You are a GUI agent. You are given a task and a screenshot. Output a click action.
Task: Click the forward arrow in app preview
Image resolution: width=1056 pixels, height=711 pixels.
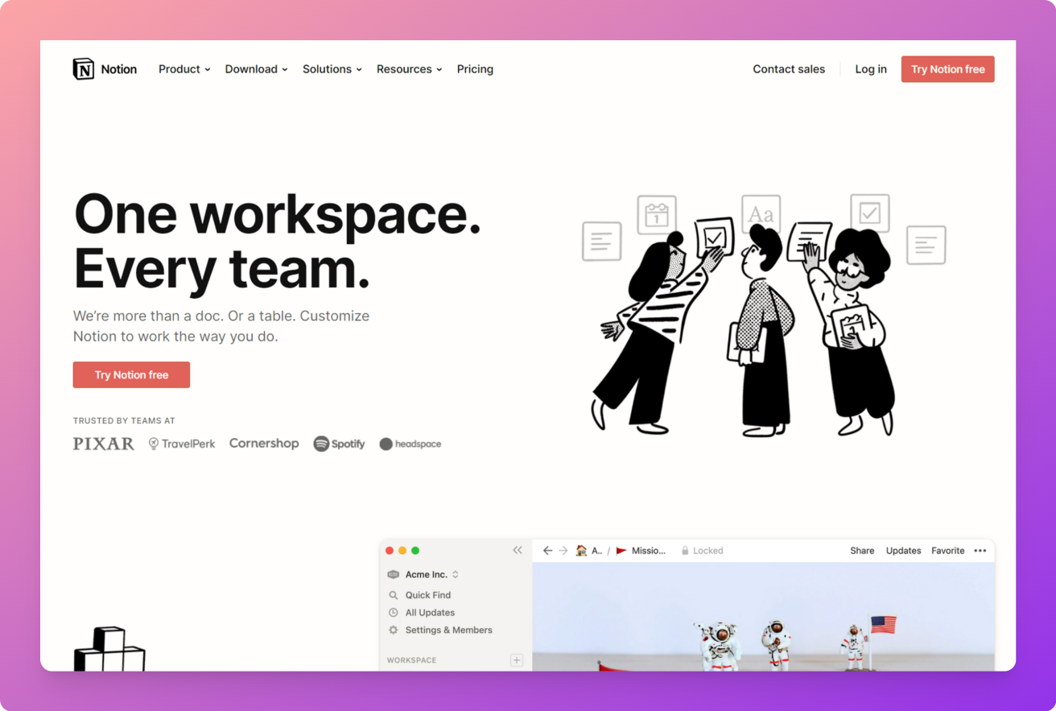(563, 551)
